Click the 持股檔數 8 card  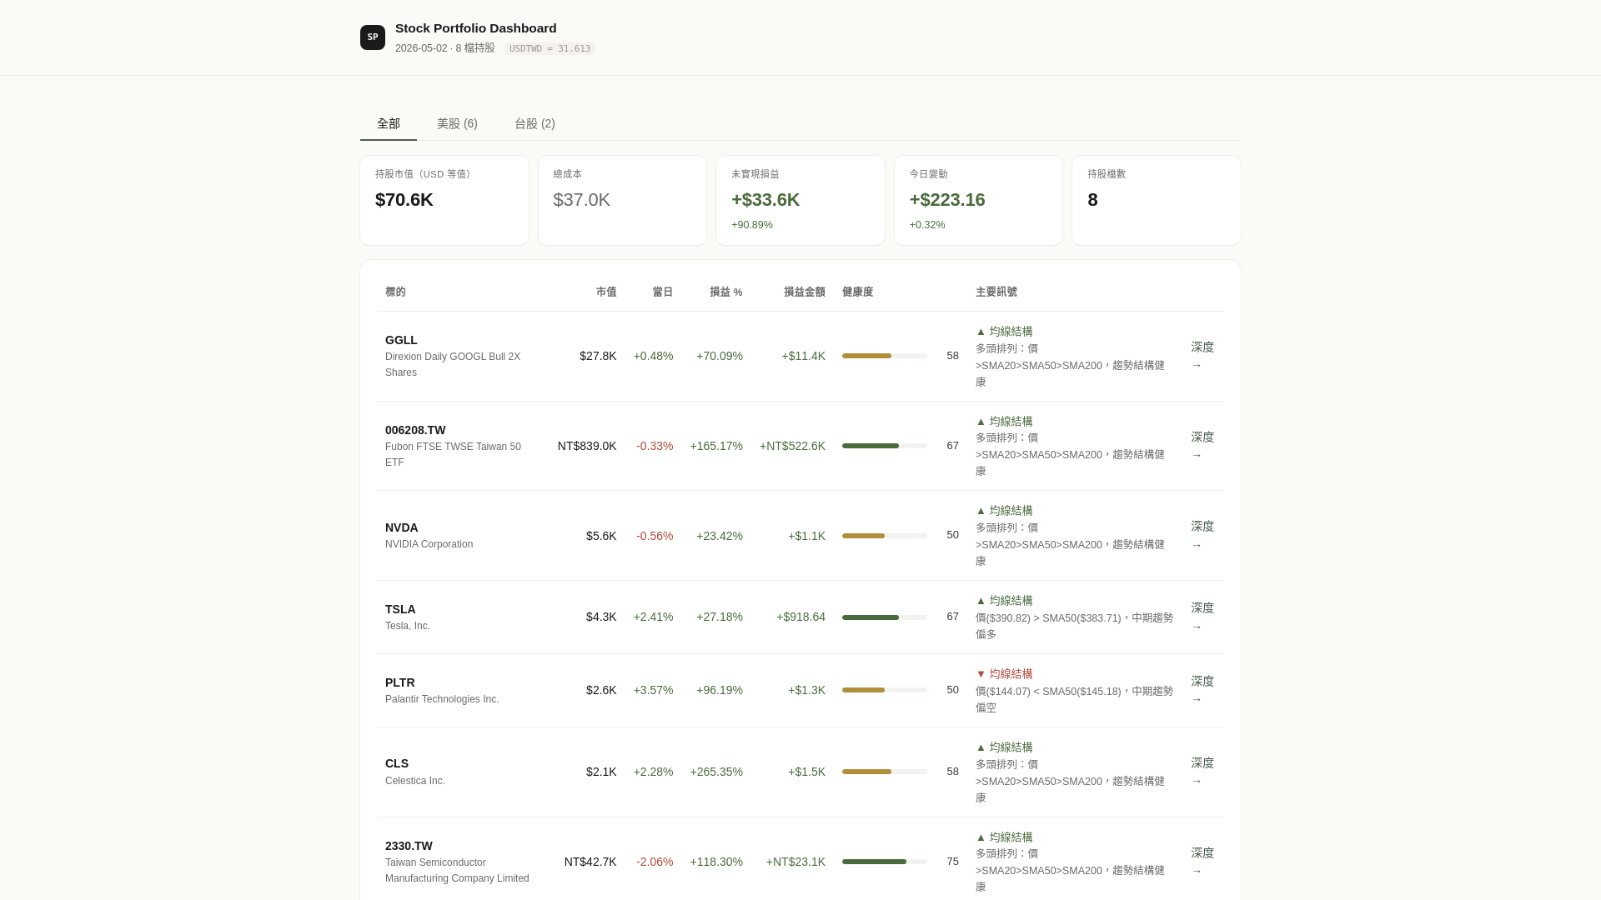point(1157,200)
